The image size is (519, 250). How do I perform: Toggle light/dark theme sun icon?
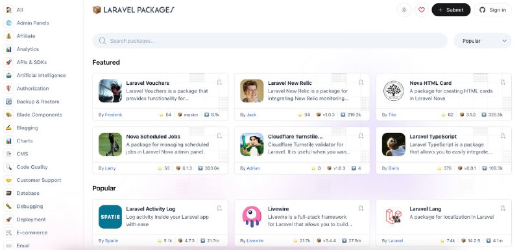click(404, 10)
